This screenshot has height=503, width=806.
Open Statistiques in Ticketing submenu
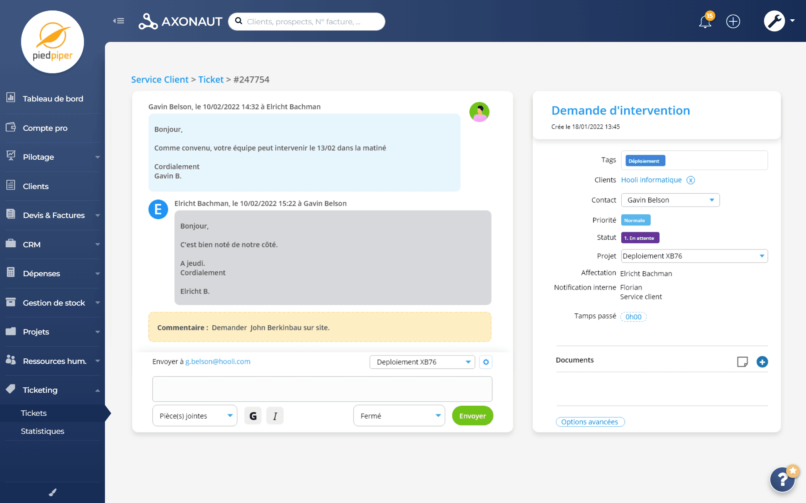tap(42, 431)
